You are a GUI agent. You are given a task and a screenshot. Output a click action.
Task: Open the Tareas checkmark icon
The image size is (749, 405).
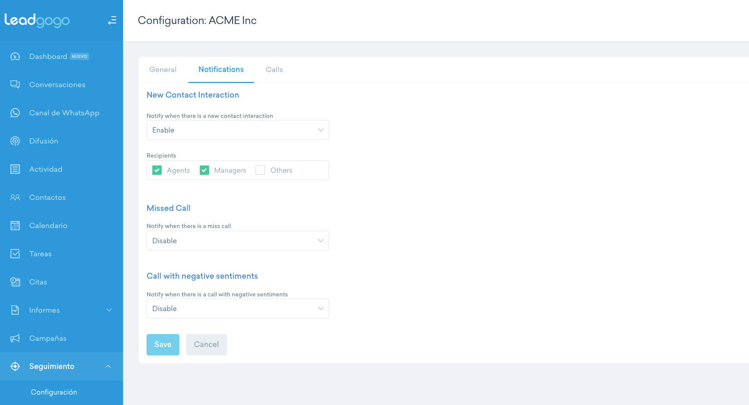(15, 254)
